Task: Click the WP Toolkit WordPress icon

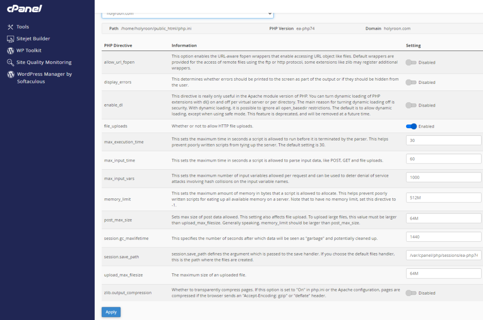Action: point(11,50)
